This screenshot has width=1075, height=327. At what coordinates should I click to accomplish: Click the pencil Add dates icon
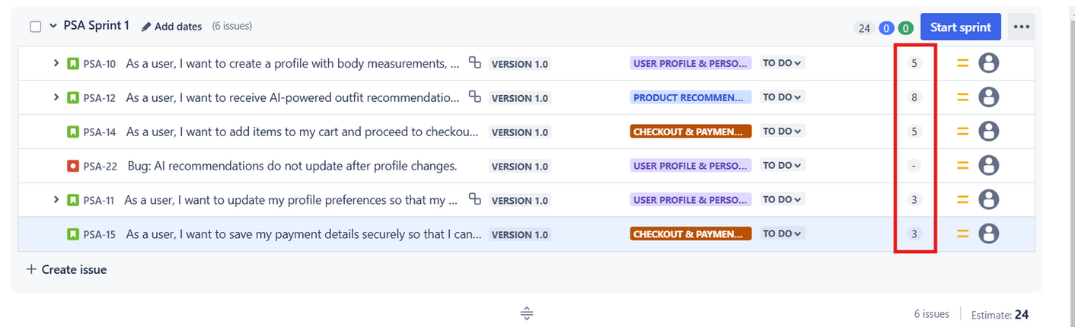[x=146, y=27]
